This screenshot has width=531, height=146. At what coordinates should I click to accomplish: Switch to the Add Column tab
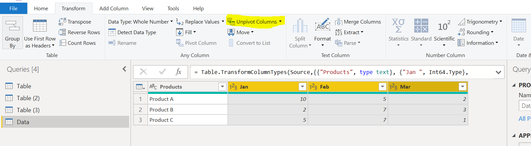coord(114,8)
